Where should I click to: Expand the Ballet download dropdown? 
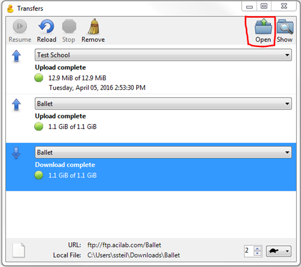pos(287,152)
